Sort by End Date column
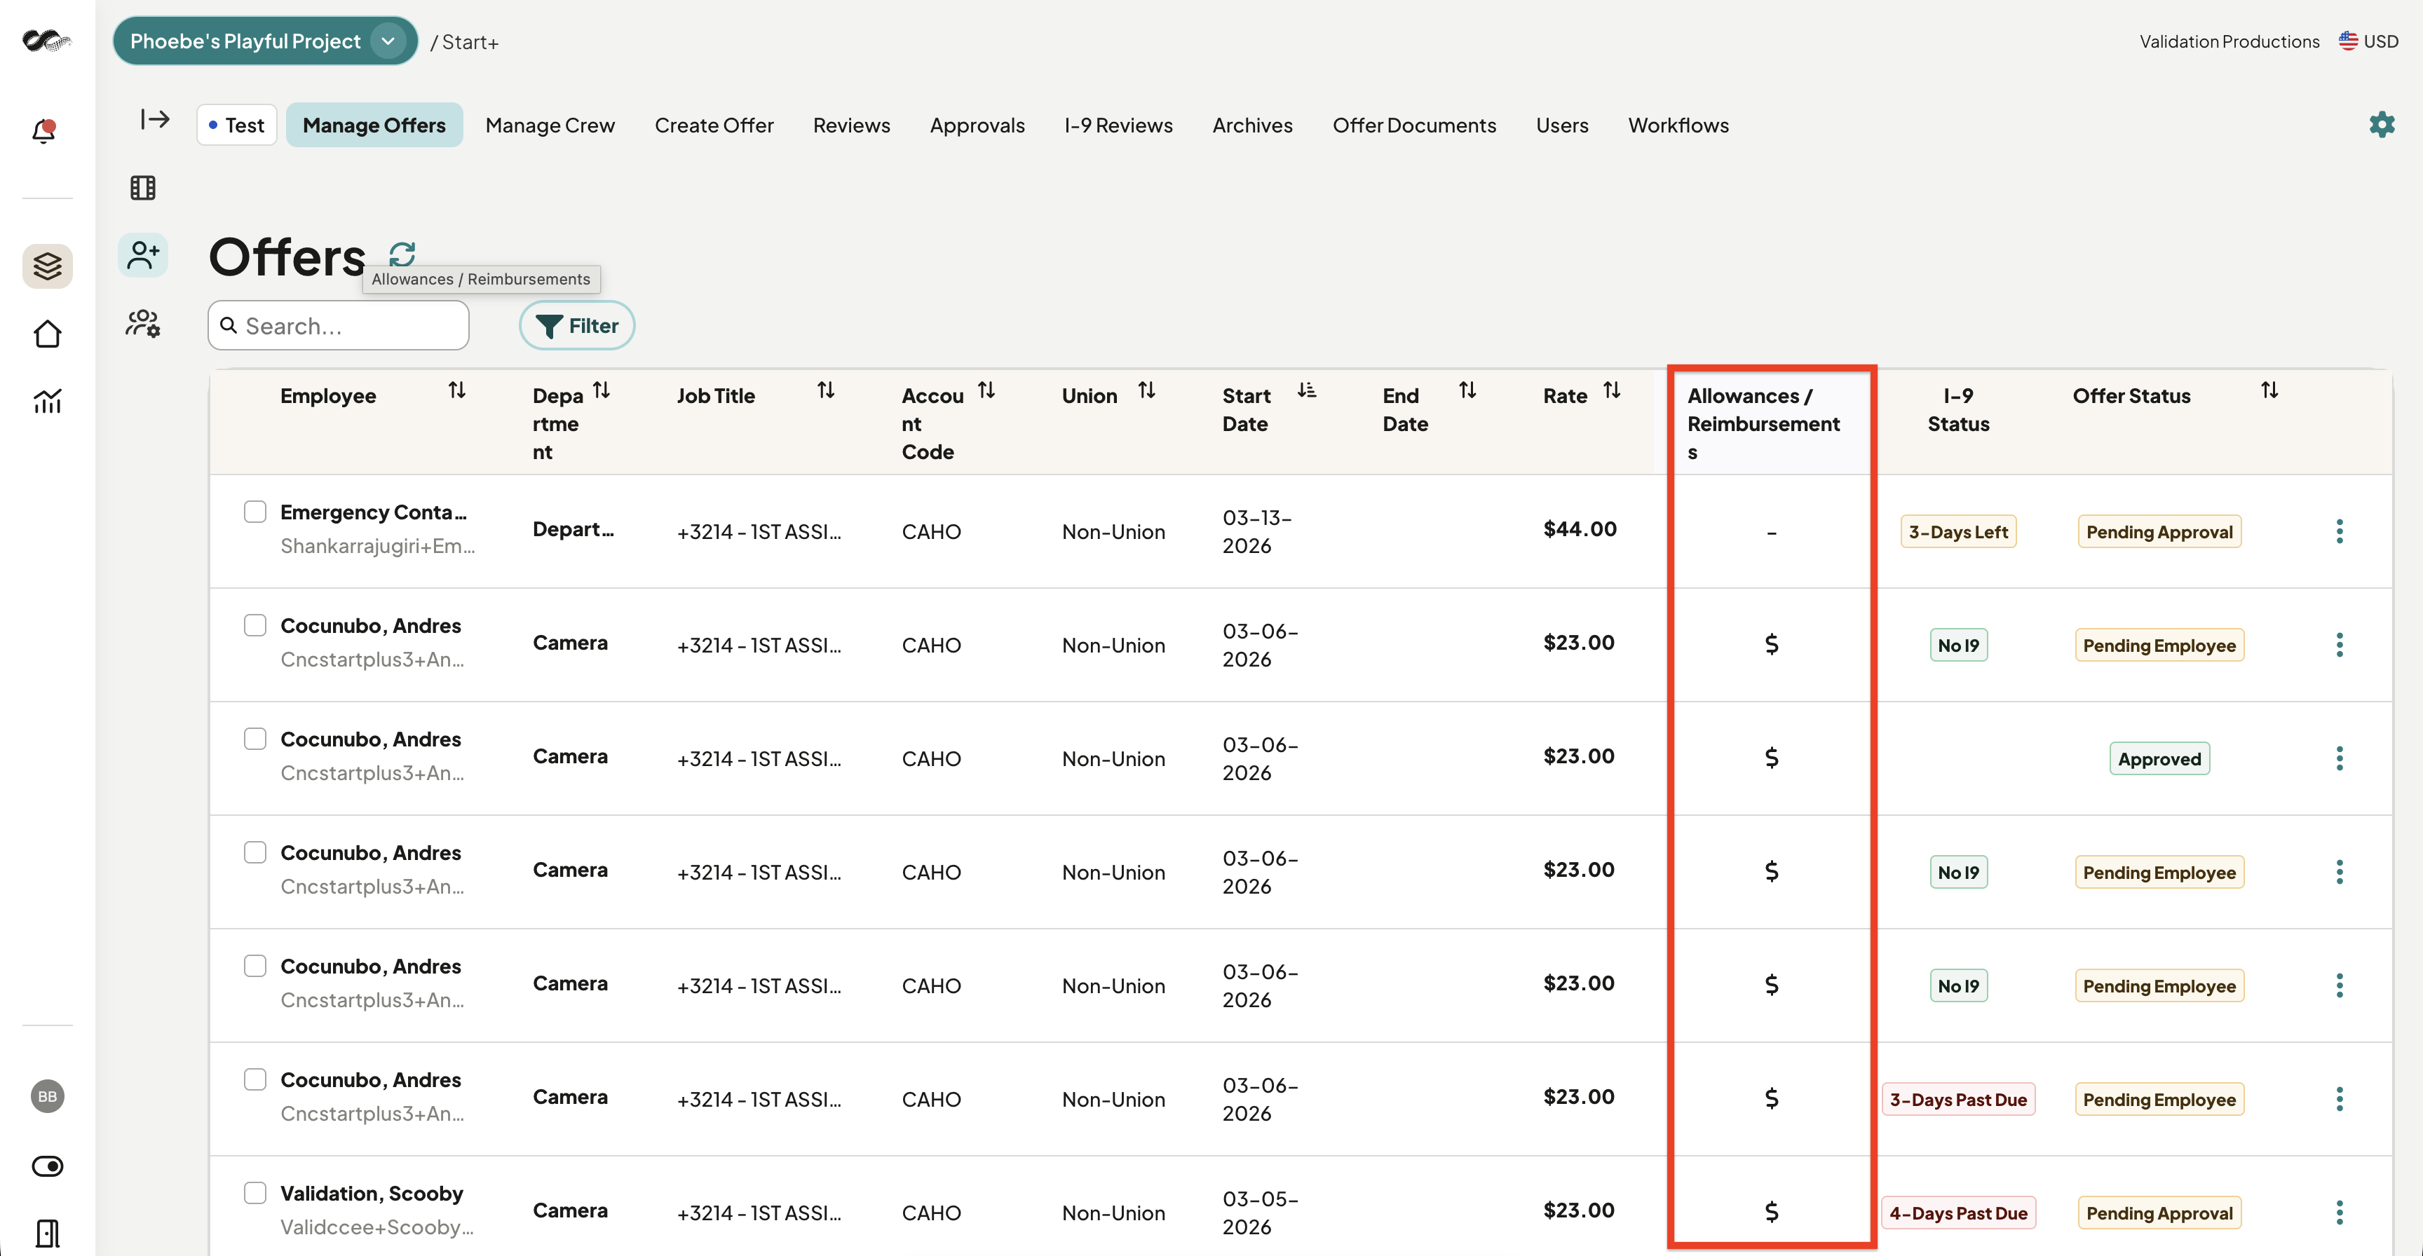 [1467, 390]
